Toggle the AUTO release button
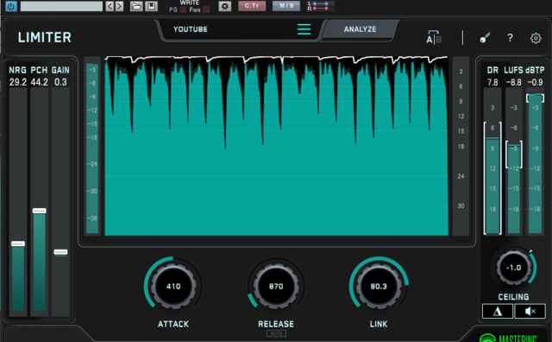Screen dimensions: 552x342 [x=276, y=333]
